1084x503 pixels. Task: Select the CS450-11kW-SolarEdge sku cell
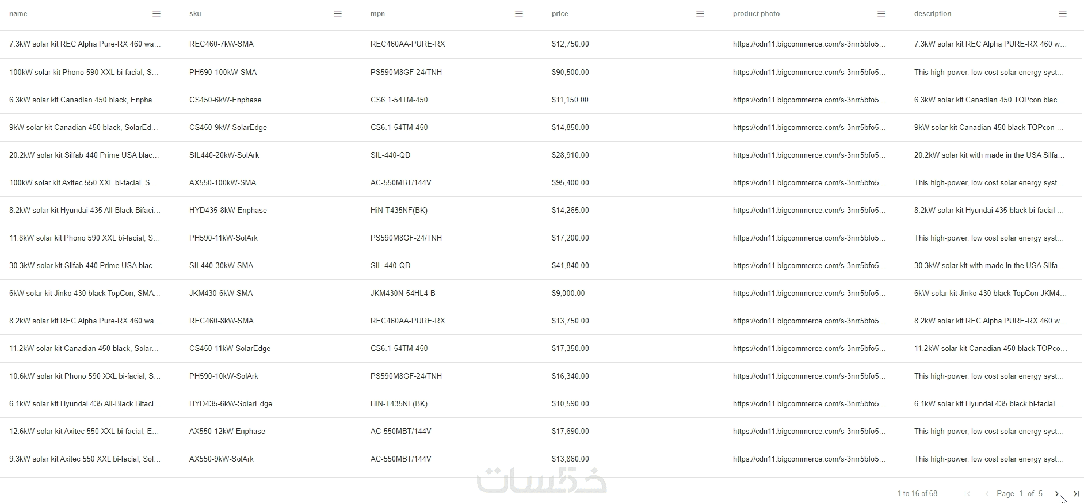click(x=230, y=348)
